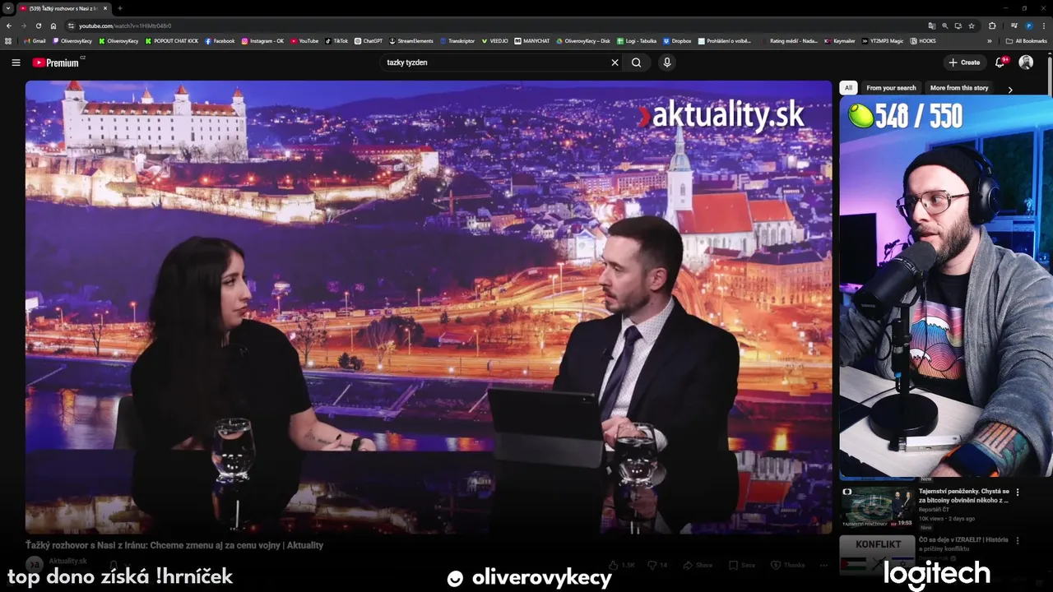Viewport: 1053px width, 592px height.
Task: Open the tab search dropdown arrow
Action: pos(8,8)
